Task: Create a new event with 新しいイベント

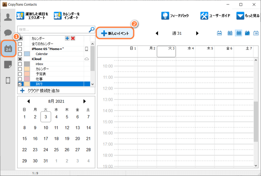Action: click(115, 33)
